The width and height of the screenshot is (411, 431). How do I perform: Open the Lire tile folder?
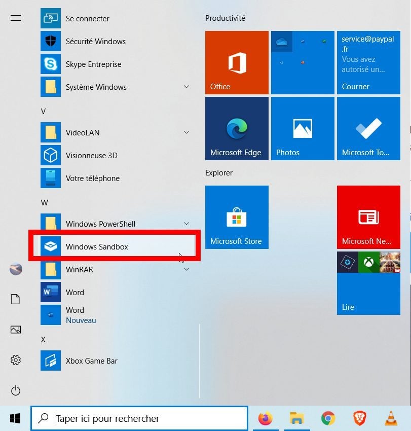pos(369,283)
